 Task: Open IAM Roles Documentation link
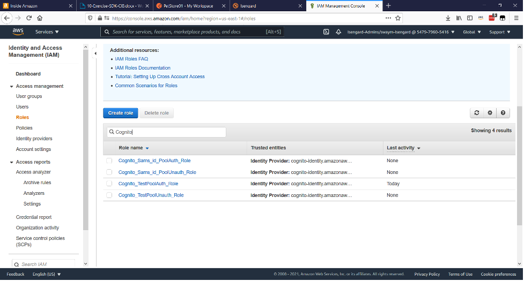[143, 68]
